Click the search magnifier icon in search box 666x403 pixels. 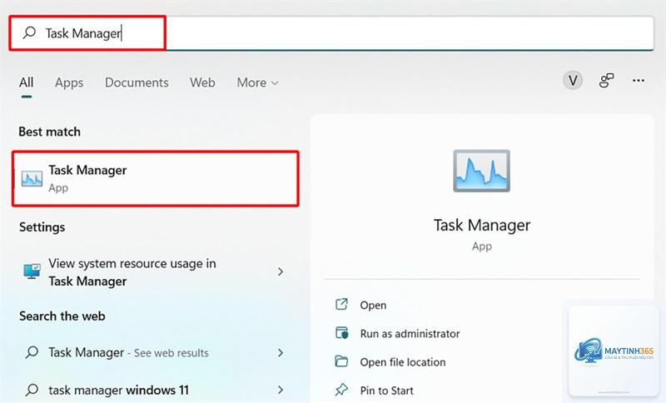click(29, 32)
